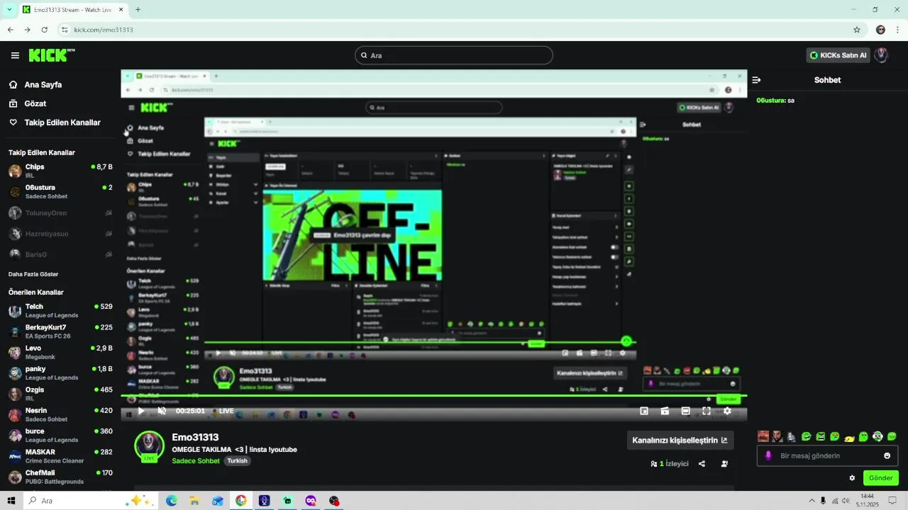This screenshot has height=510, width=908.
Task: Click the green stream progress bar
Action: [433, 396]
